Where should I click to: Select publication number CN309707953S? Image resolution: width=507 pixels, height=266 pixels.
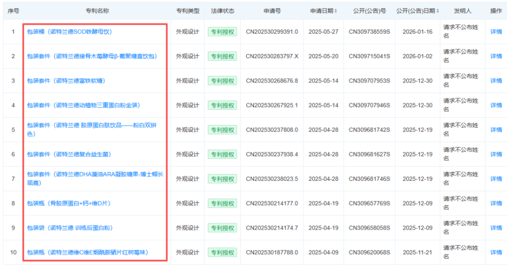pyautogui.click(x=369, y=81)
